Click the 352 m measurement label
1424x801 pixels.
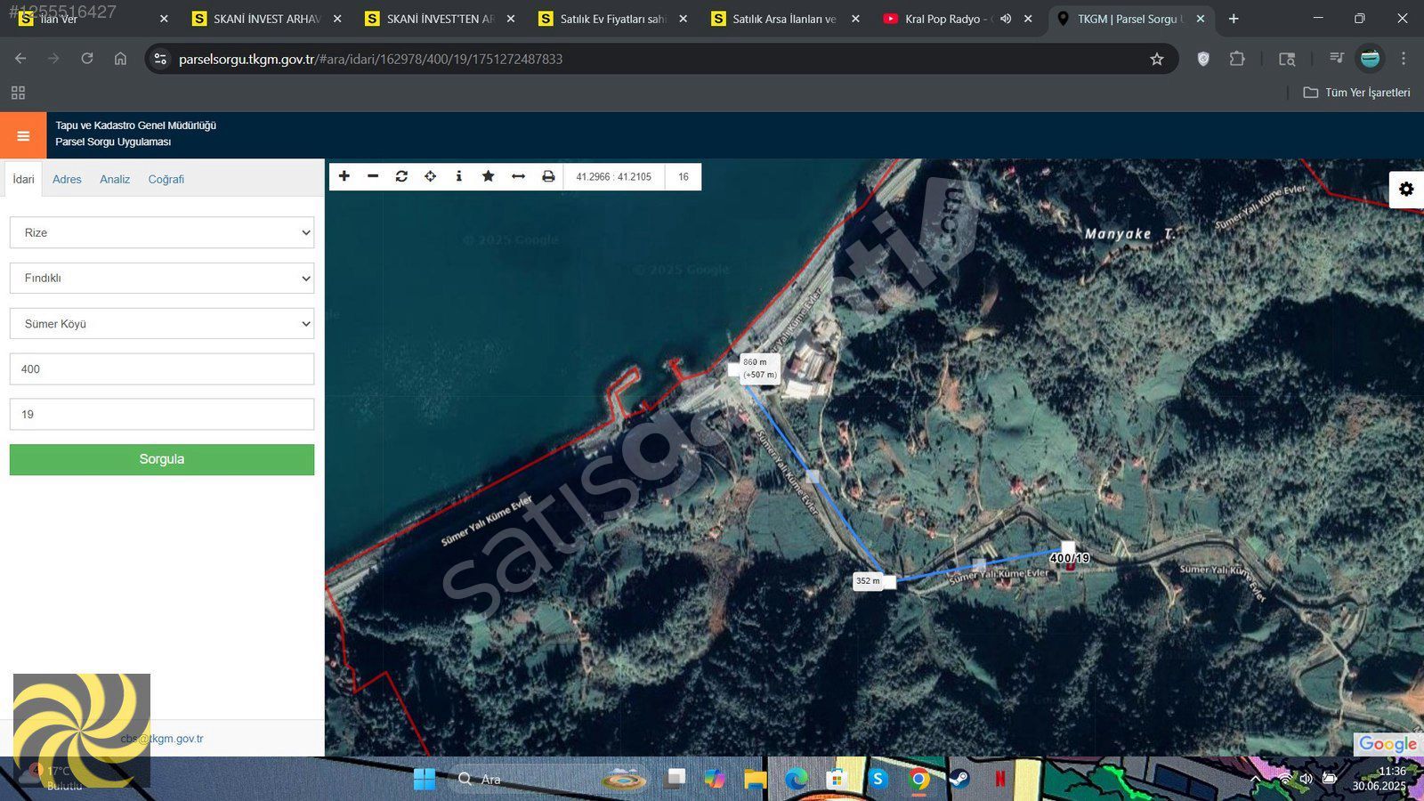click(x=868, y=581)
